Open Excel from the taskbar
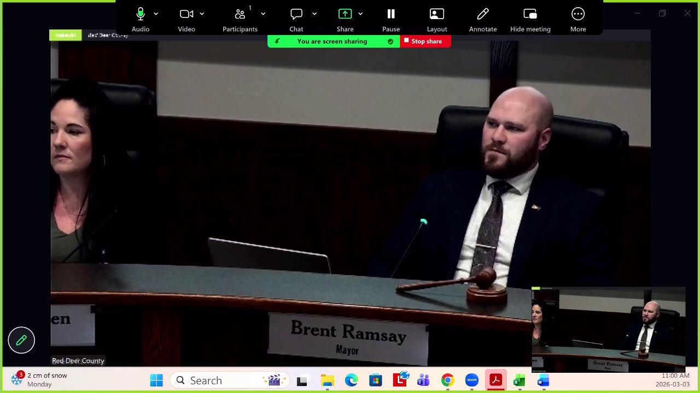Image resolution: width=700 pixels, height=393 pixels. click(520, 380)
